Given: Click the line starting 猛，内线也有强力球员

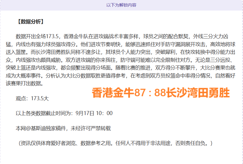Looking at the screenshot, I should coord(121,44).
